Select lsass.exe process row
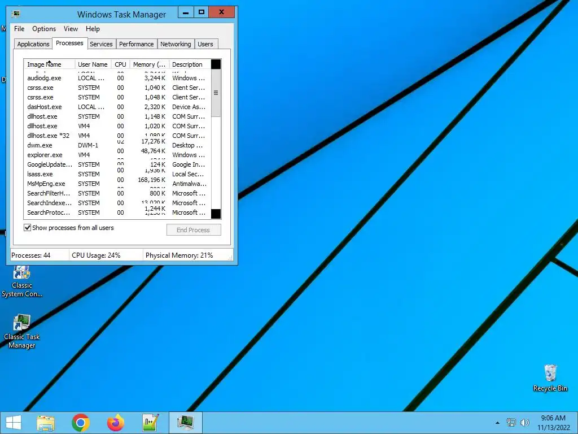The height and width of the screenshot is (434, 578). 117,174
